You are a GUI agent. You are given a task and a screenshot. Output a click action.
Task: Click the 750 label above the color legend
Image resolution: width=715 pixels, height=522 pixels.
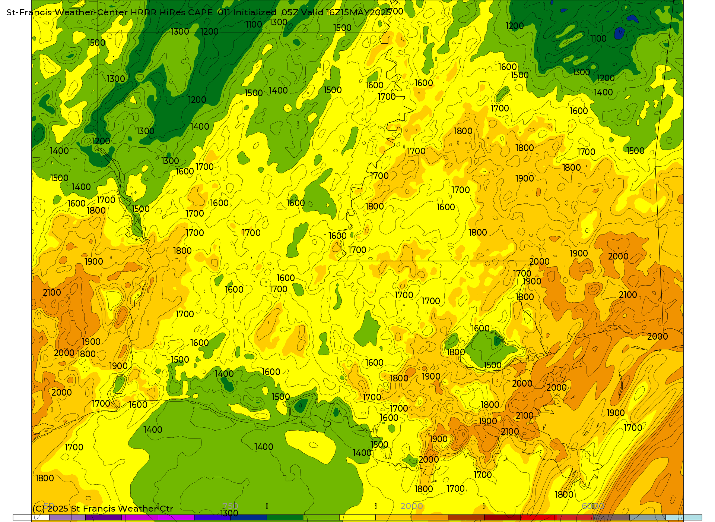click(x=230, y=506)
